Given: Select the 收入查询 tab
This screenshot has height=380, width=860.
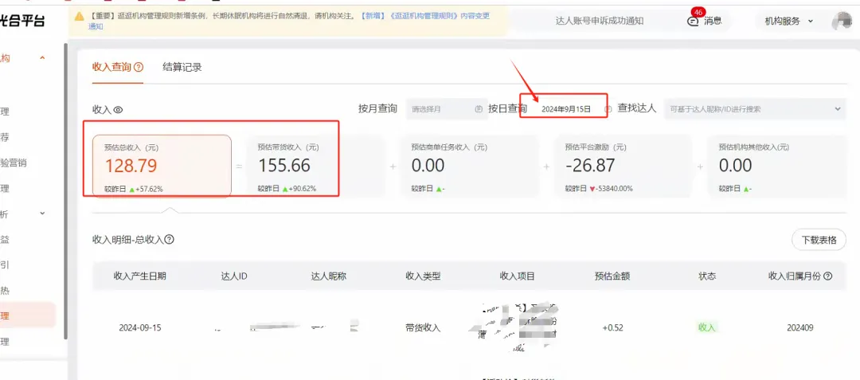Looking at the screenshot, I should pyautogui.click(x=112, y=68).
